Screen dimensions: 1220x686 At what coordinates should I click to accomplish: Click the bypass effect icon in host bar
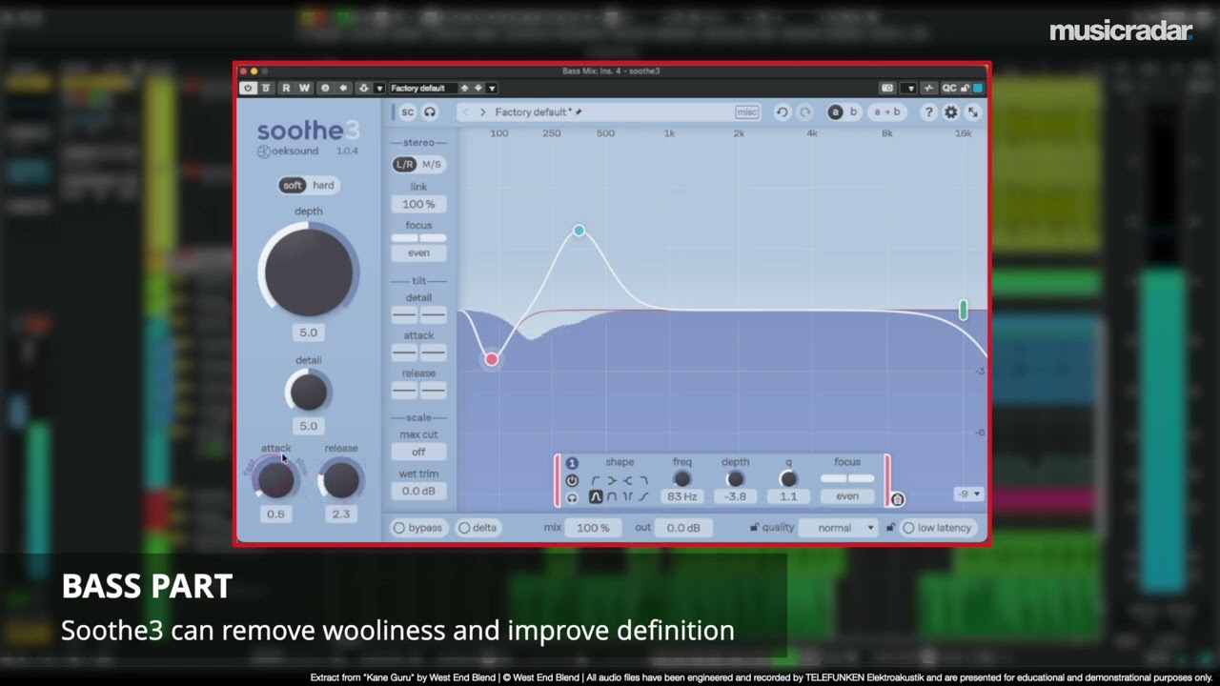[266, 88]
